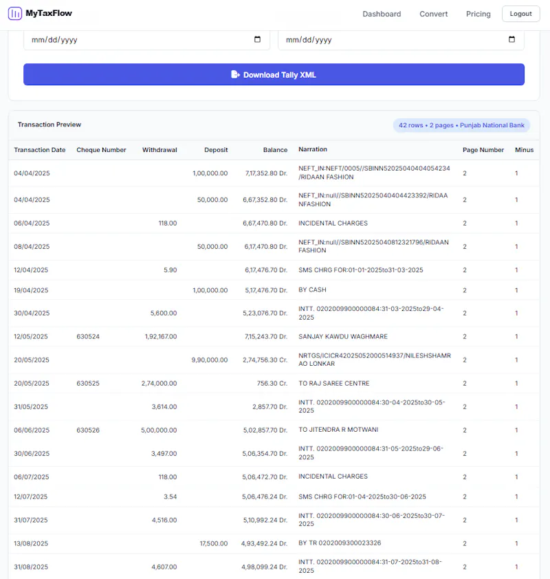The image size is (550, 579).
Task: Click the MyTaxFlow logo icon
Action: tap(15, 14)
